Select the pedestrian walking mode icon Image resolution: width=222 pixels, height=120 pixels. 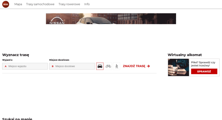click(x=117, y=66)
